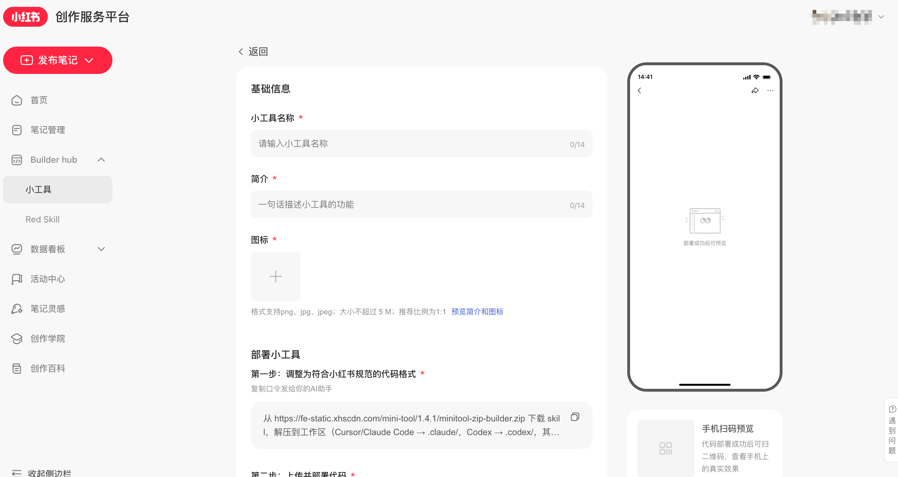Click the 收起侧边栏 collapse icon
The height and width of the screenshot is (477, 898).
[17, 473]
